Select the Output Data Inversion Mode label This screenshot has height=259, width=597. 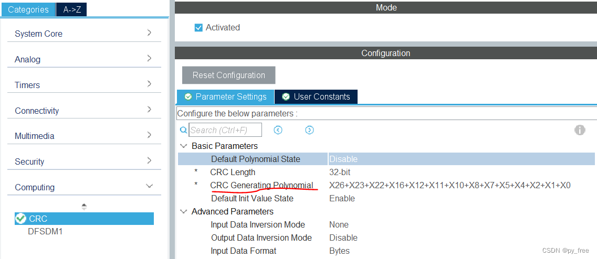click(261, 238)
